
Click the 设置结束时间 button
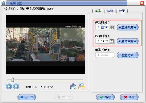point(128,41)
